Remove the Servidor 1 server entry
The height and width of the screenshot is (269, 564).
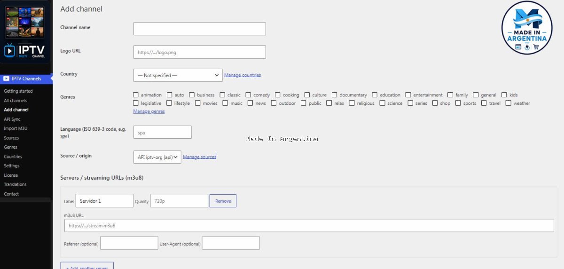coord(223,201)
